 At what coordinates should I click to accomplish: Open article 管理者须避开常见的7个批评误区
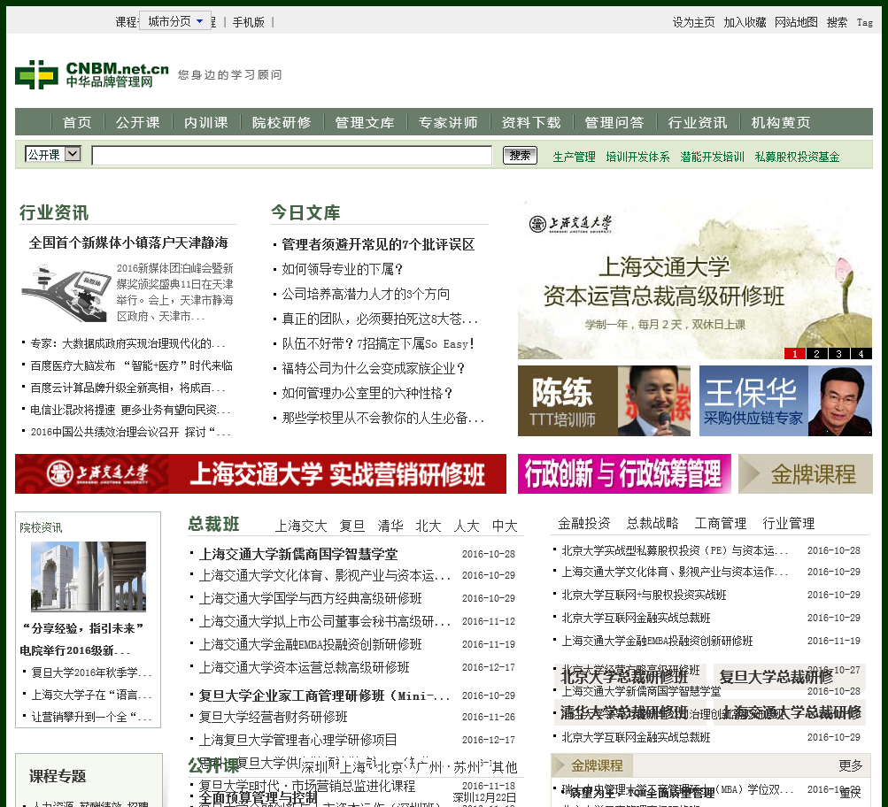click(378, 244)
